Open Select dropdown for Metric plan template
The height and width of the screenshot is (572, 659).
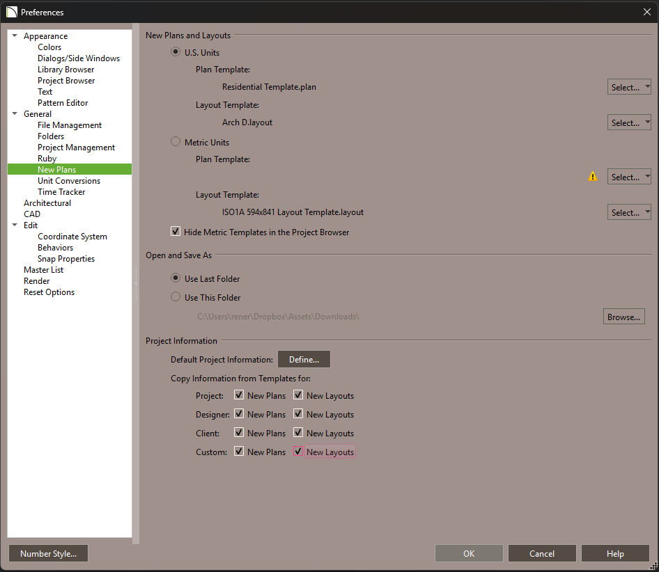(x=629, y=177)
